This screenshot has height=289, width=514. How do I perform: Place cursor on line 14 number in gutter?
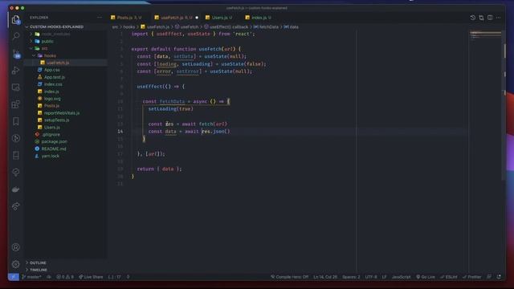point(120,132)
